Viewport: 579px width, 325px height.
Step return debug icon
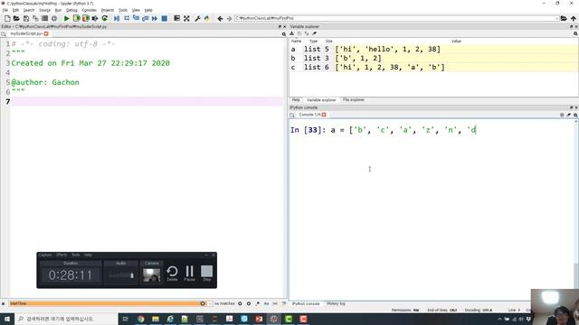coord(145,18)
